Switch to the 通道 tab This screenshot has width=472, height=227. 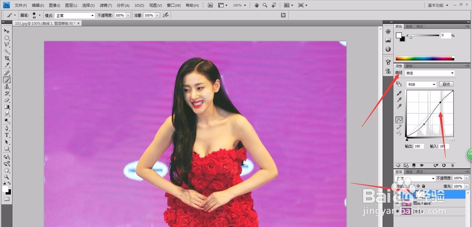[409, 172]
